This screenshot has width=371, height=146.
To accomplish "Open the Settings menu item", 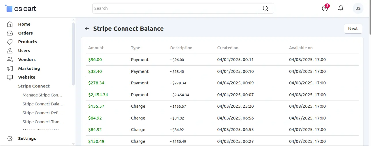I will (27, 139).
